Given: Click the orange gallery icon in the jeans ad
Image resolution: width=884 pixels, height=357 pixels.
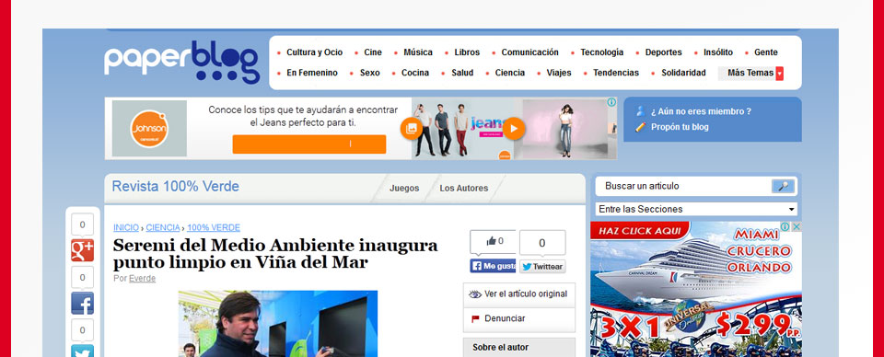Looking at the screenshot, I should (412, 129).
